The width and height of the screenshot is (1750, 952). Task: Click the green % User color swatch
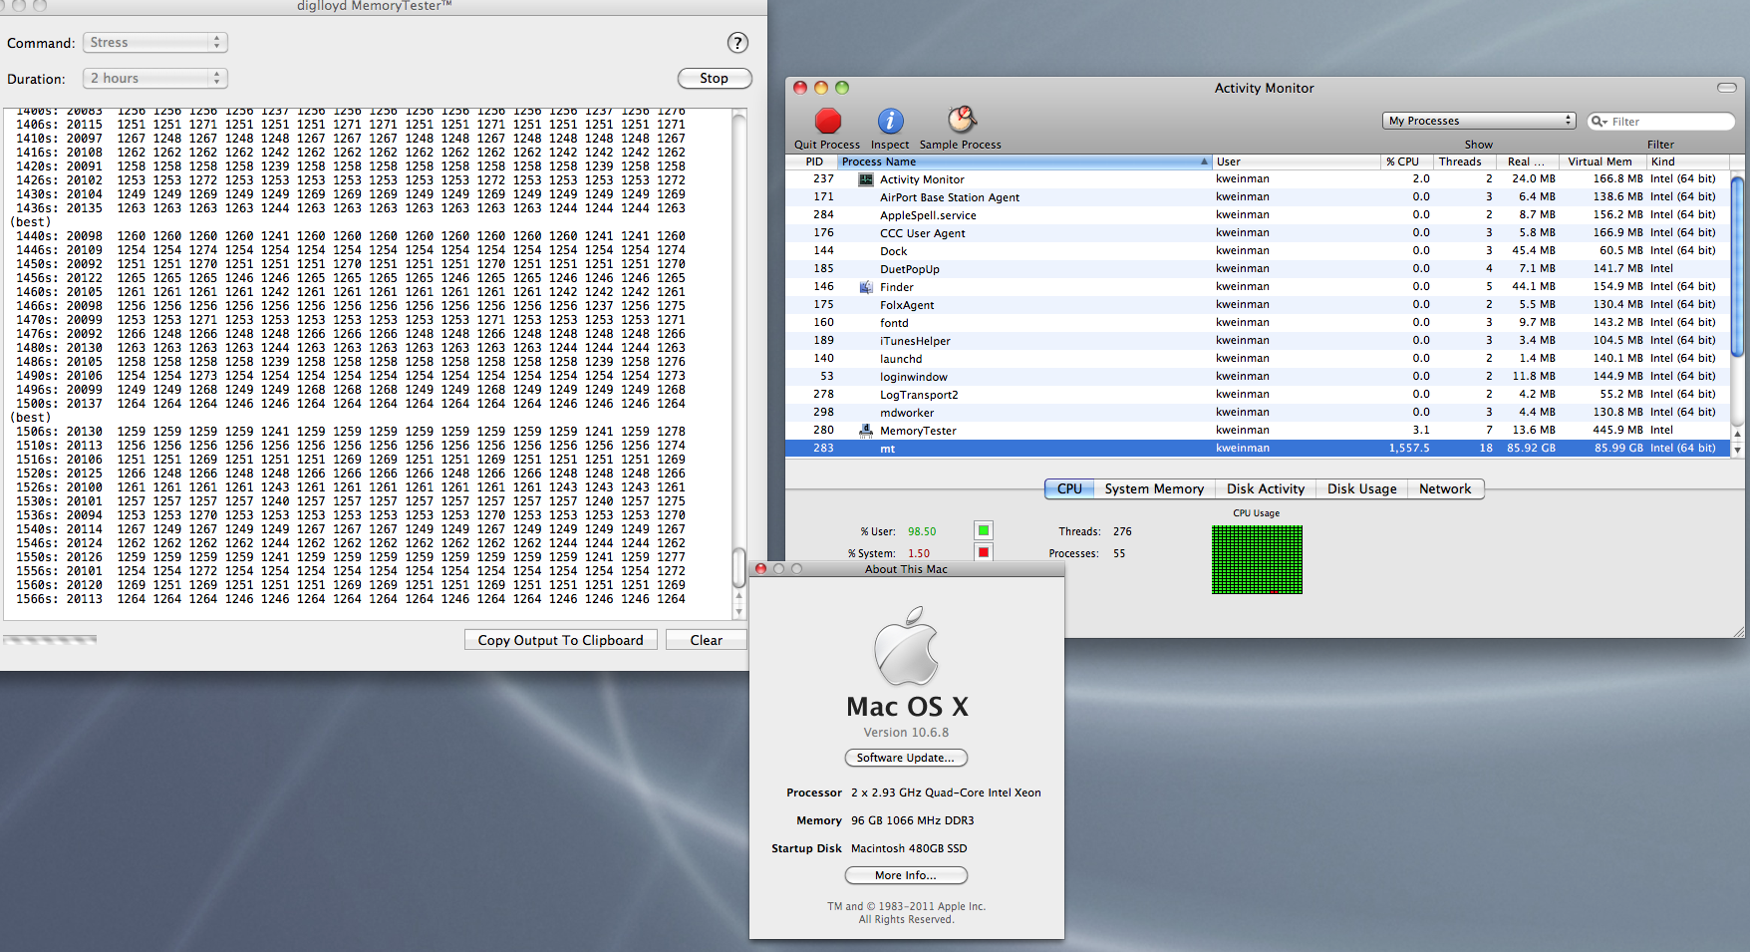[x=984, y=531]
